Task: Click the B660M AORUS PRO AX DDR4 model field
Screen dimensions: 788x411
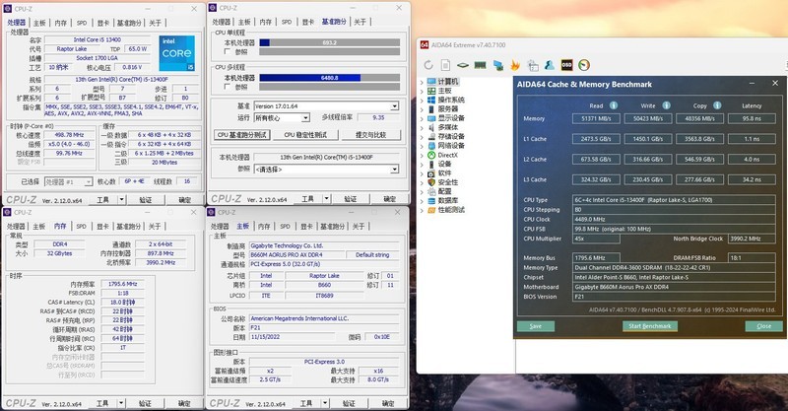Action: coord(296,255)
